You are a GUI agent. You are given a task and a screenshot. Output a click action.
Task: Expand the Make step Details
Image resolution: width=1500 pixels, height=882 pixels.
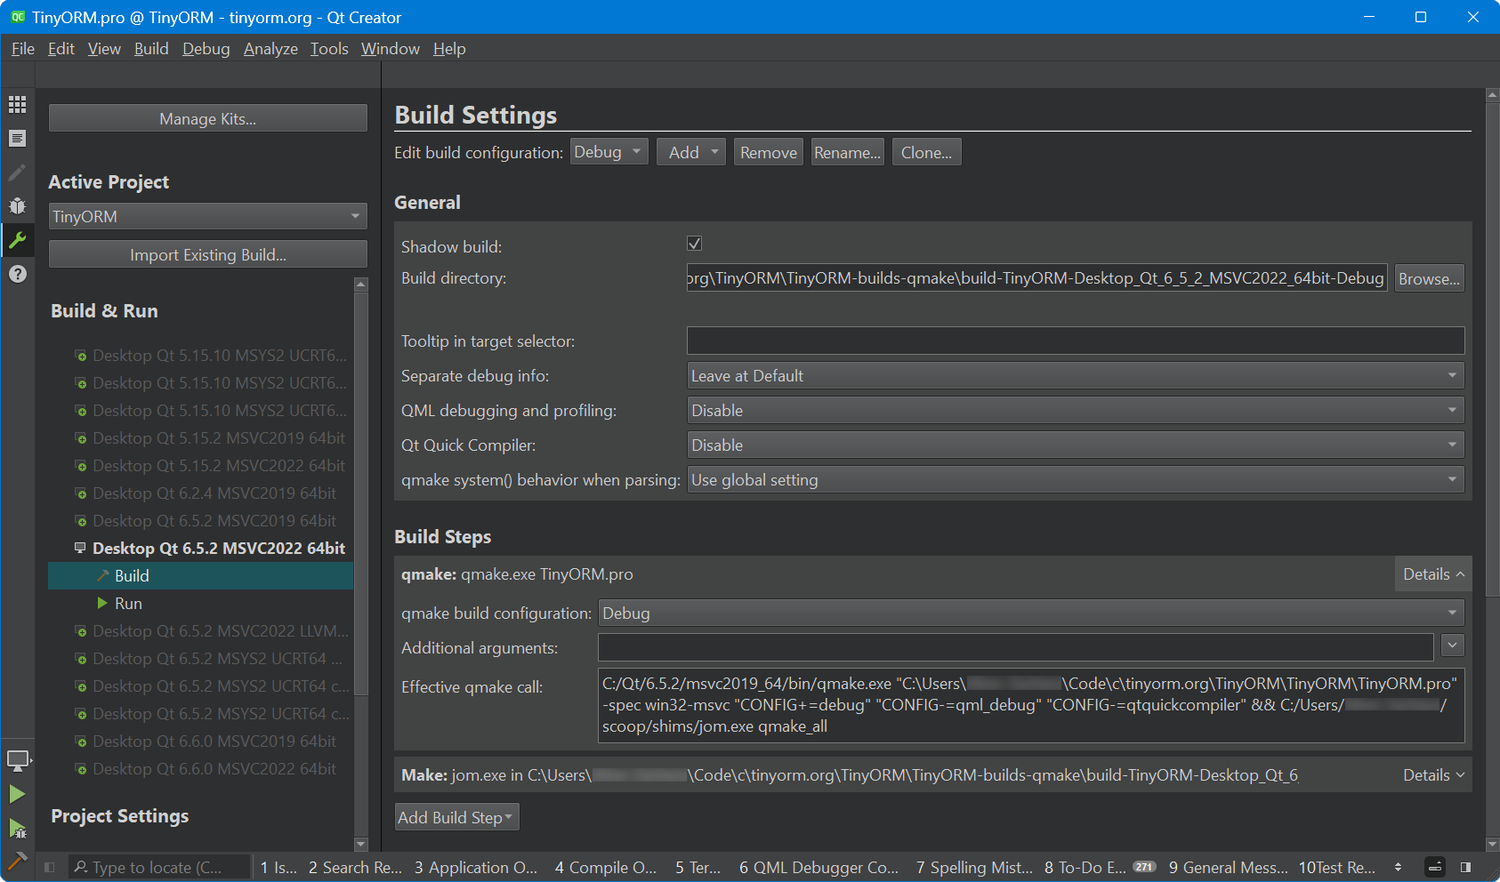pos(1433,775)
